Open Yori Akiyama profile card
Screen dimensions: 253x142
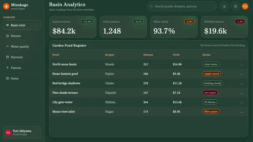(x=22, y=133)
